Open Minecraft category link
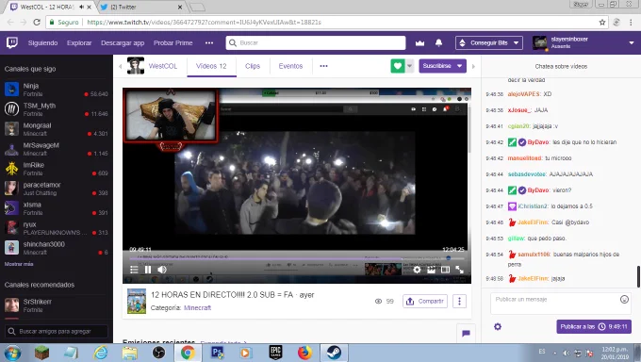641x362 pixels. tap(197, 308)
